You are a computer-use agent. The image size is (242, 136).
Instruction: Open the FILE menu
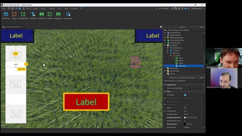tap(4, 8)
